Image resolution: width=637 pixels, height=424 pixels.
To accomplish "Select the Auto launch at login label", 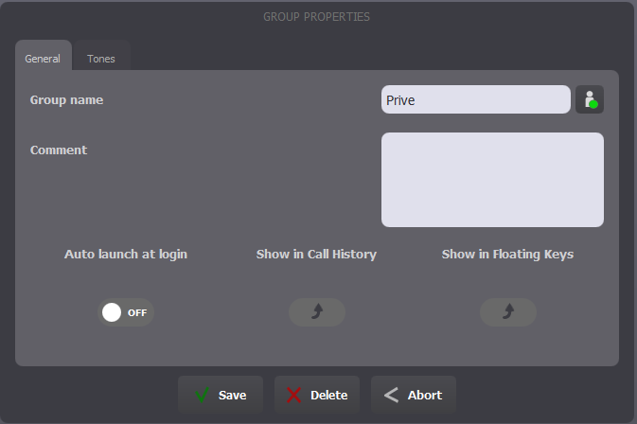I will (x=126, y=255).
